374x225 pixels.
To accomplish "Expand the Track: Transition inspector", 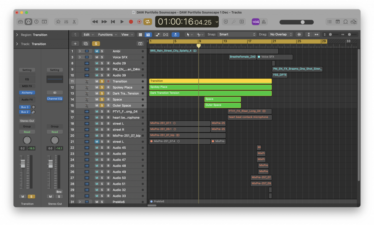I will (17, 44).
